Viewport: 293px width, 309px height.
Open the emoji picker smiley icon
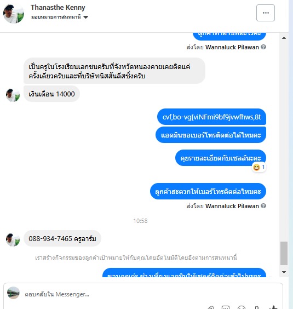(241, 307)
